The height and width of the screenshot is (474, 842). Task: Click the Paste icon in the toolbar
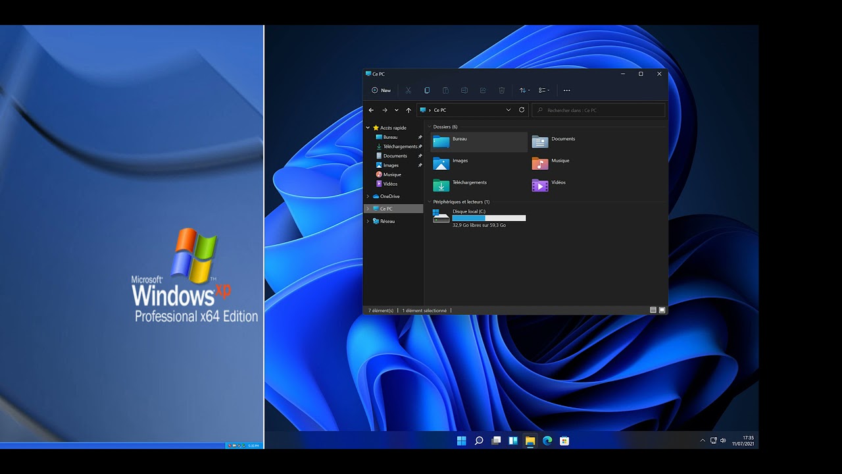445,90
